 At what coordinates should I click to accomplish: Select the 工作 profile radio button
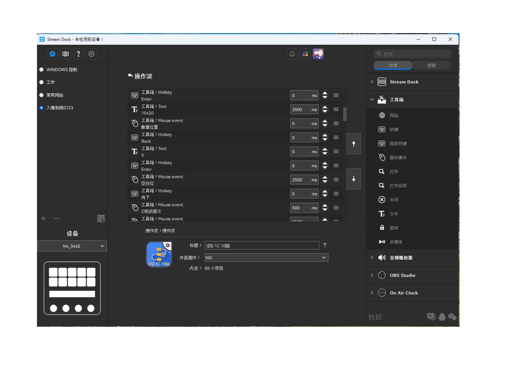click(x=41, y=82)
